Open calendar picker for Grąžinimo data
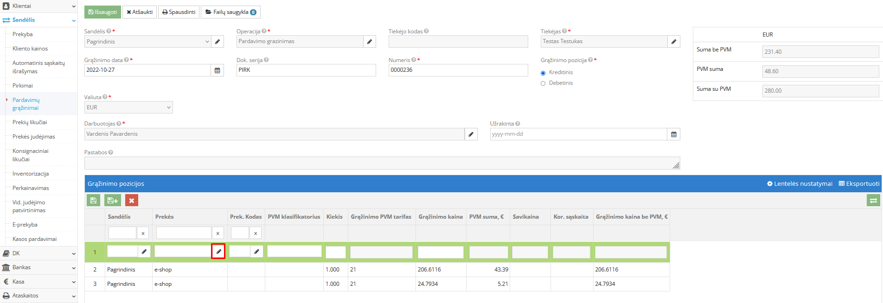Image resolution: width=883 pixels, height=303 pixels. [217, 70]
